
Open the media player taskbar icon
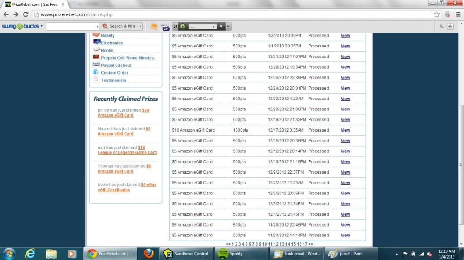72,254
